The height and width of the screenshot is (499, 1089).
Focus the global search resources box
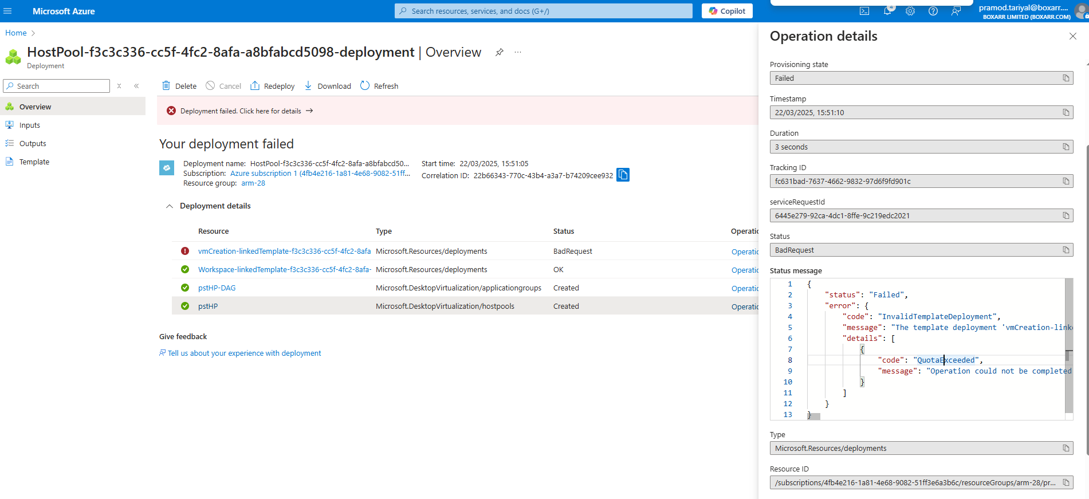543,11
